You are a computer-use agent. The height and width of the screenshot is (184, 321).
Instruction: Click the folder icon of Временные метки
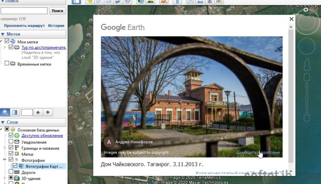point(13,63)
